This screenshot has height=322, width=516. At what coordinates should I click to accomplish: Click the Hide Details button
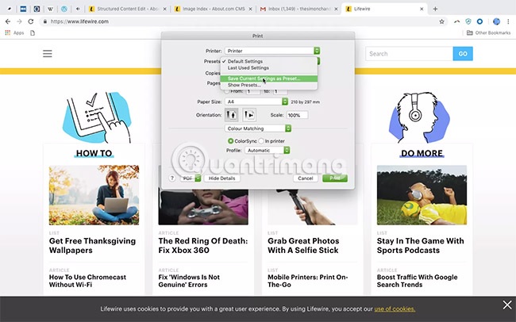pos(221,178)
